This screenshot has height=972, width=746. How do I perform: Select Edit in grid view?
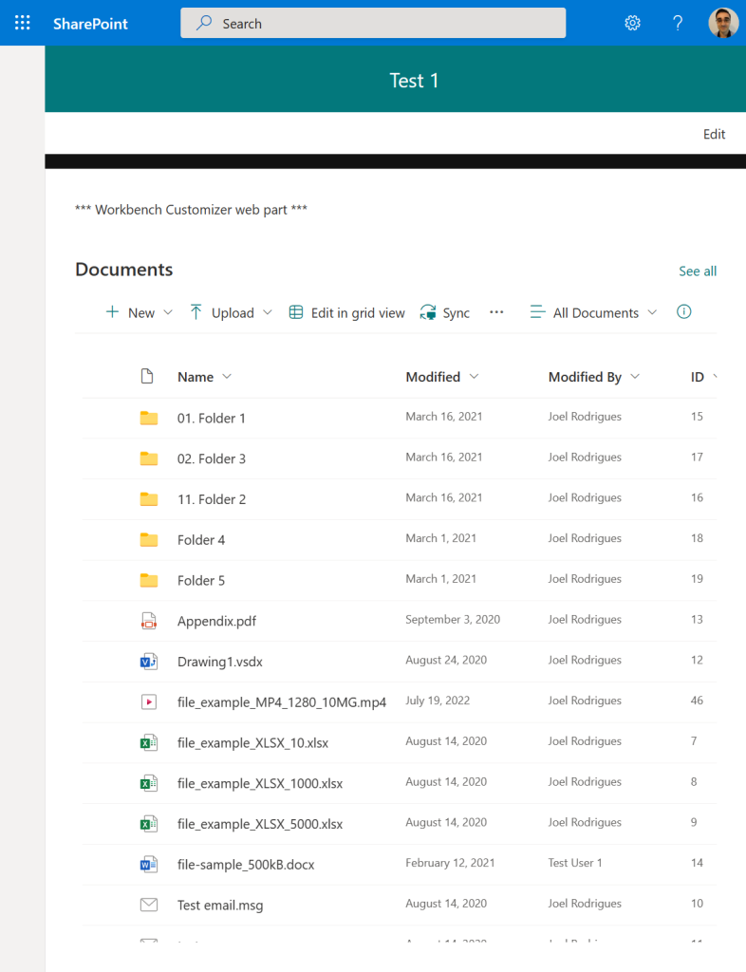[346, 312]
